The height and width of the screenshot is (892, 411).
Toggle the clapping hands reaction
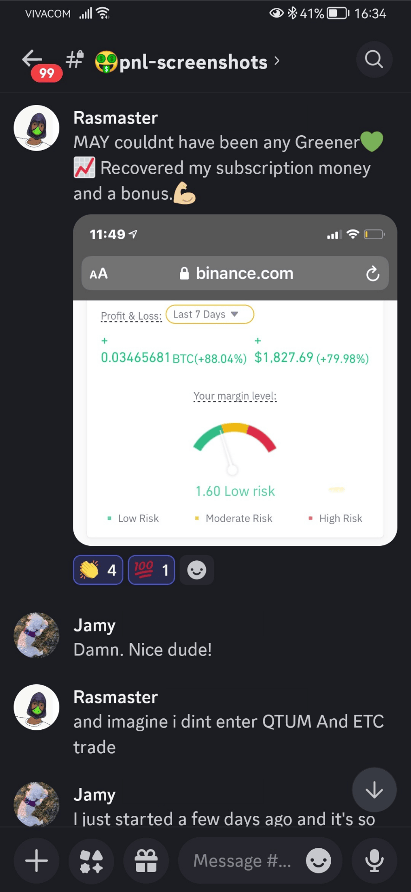click(x=98, y=570)
